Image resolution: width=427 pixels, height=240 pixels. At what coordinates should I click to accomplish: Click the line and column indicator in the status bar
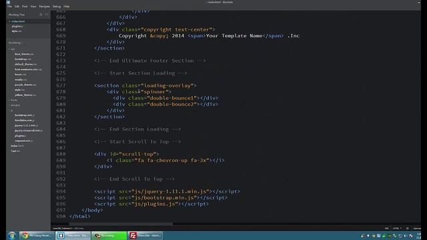pyautogui.click(x=62, y=228)
